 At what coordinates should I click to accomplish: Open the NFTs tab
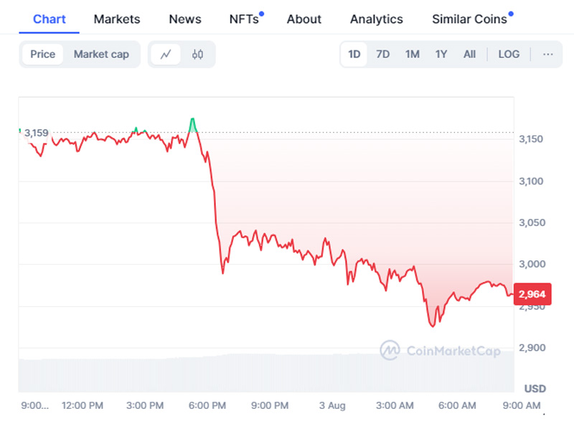244,19
